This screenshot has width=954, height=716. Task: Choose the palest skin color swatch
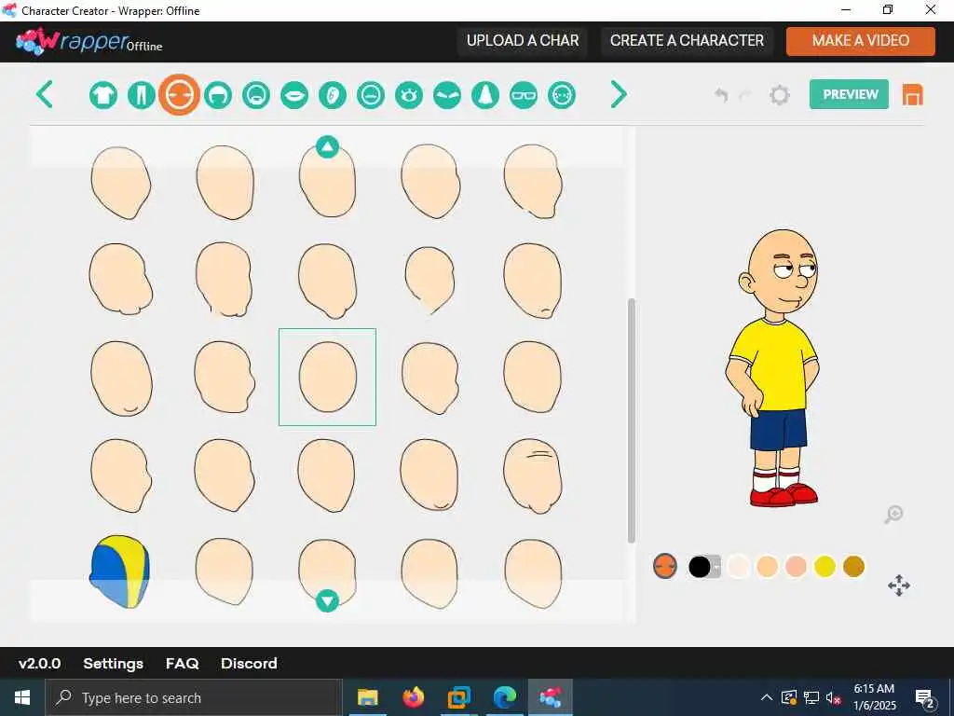[739, 566]
